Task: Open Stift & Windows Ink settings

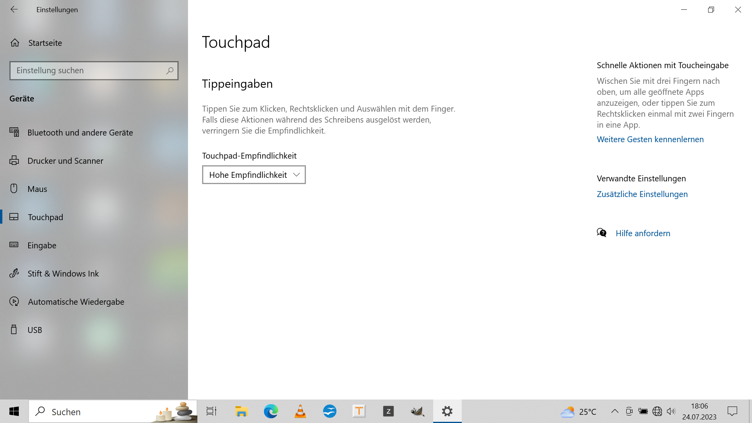Action: pos(63,273)
